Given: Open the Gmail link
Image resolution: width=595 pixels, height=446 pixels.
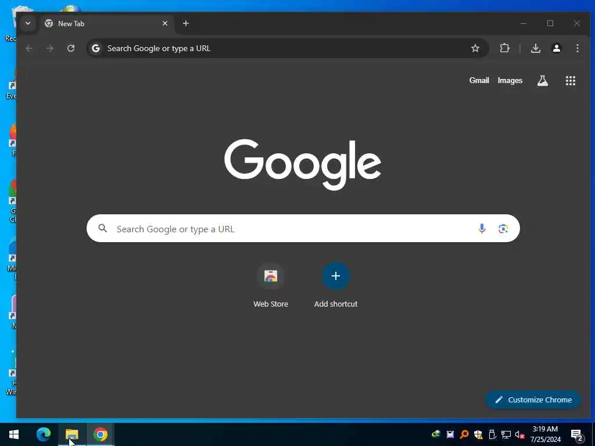Looking at the screenshot, I should [x=479, y=80].
